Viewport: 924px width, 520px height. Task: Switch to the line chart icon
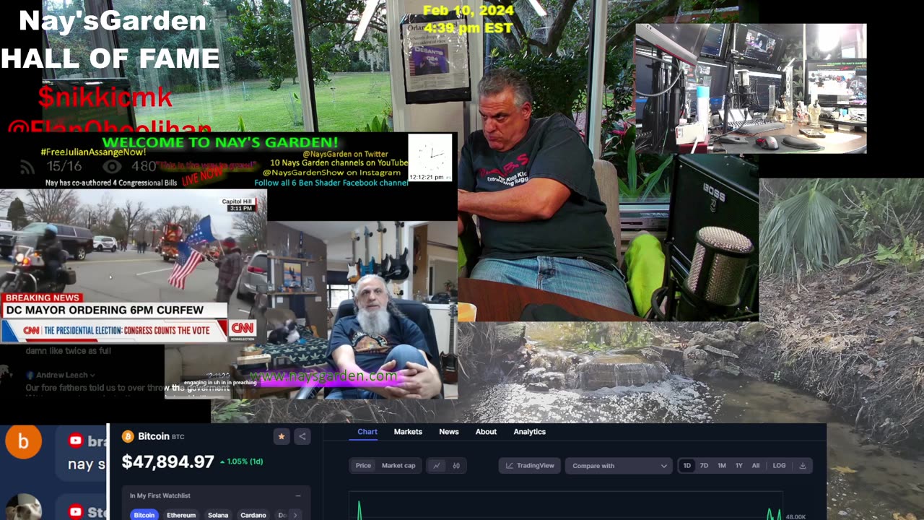click(436, 466)
